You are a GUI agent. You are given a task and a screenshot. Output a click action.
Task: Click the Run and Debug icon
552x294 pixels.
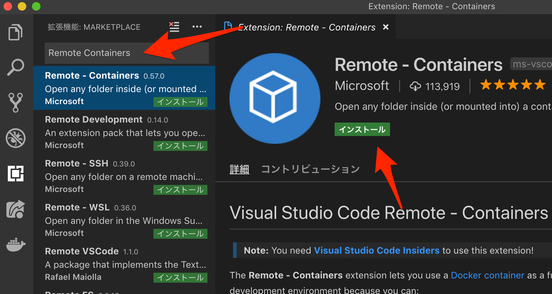[16, 138]
